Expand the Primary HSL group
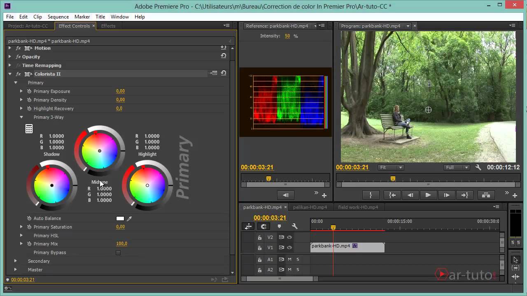Screen dimensions: 527x296 tap(21, 236)
